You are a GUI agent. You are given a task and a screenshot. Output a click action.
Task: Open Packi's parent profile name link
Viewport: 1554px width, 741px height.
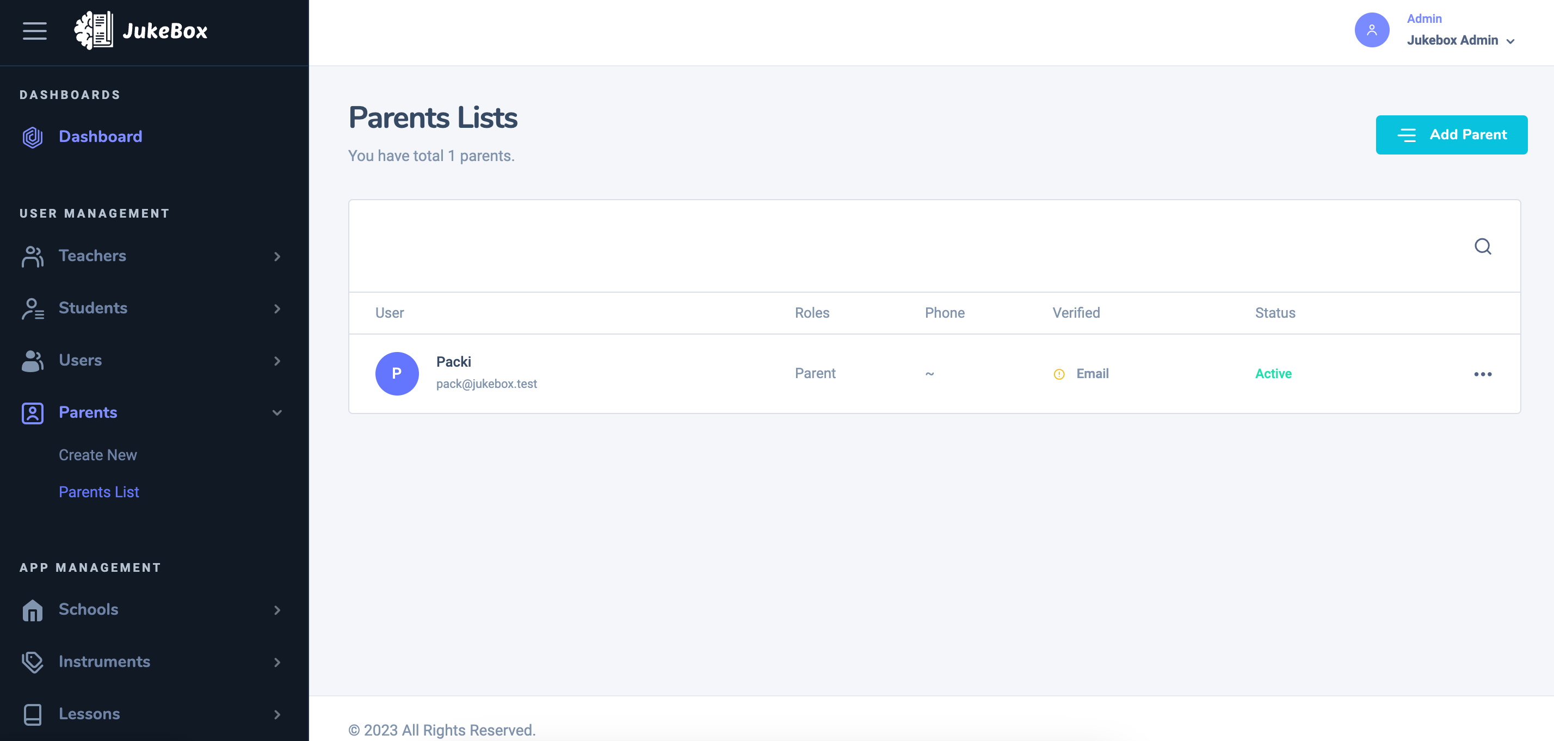pyautogui.click(x=454, y=361)
